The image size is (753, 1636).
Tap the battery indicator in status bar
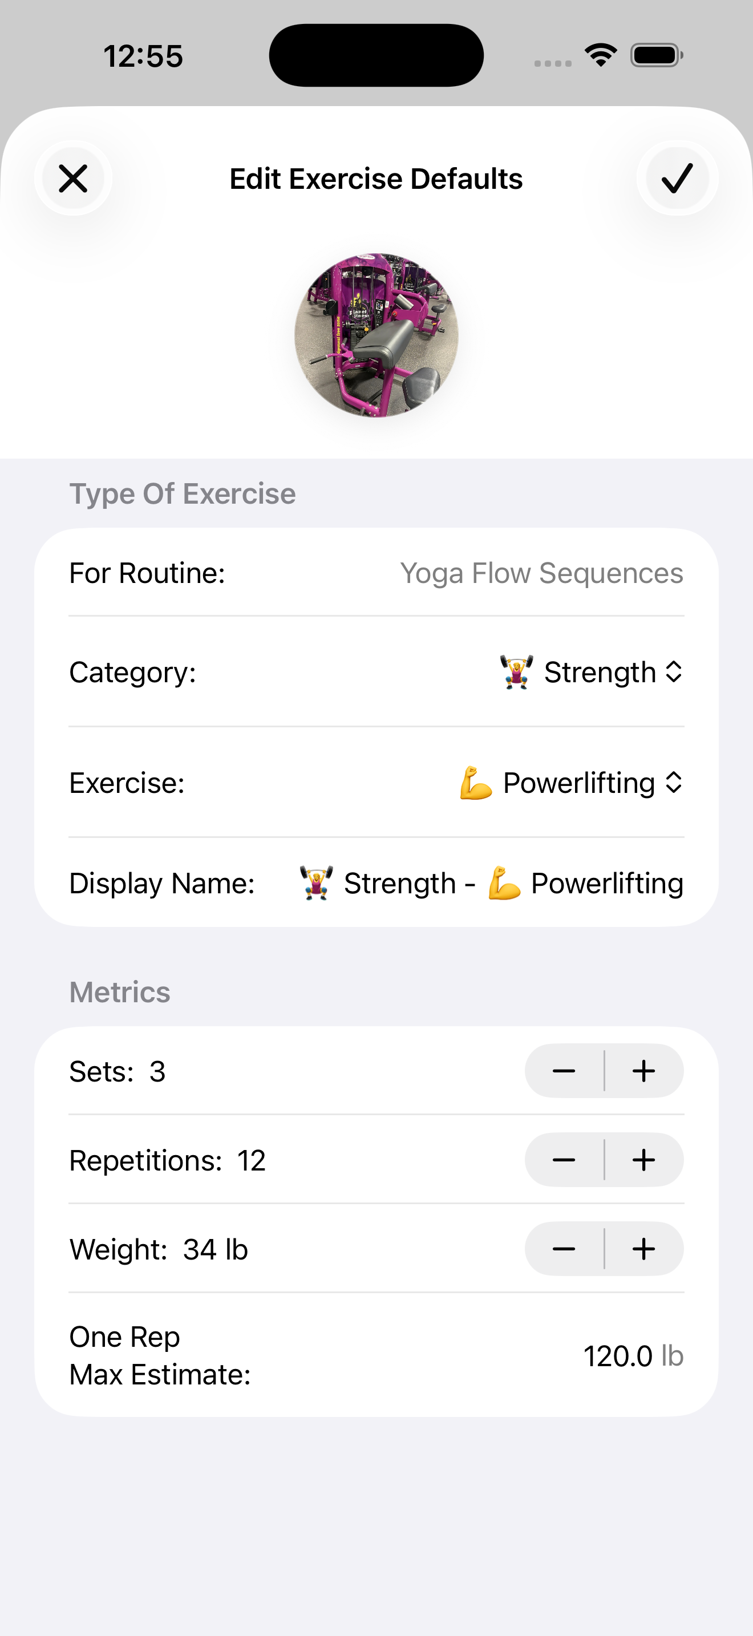point(657,55)
